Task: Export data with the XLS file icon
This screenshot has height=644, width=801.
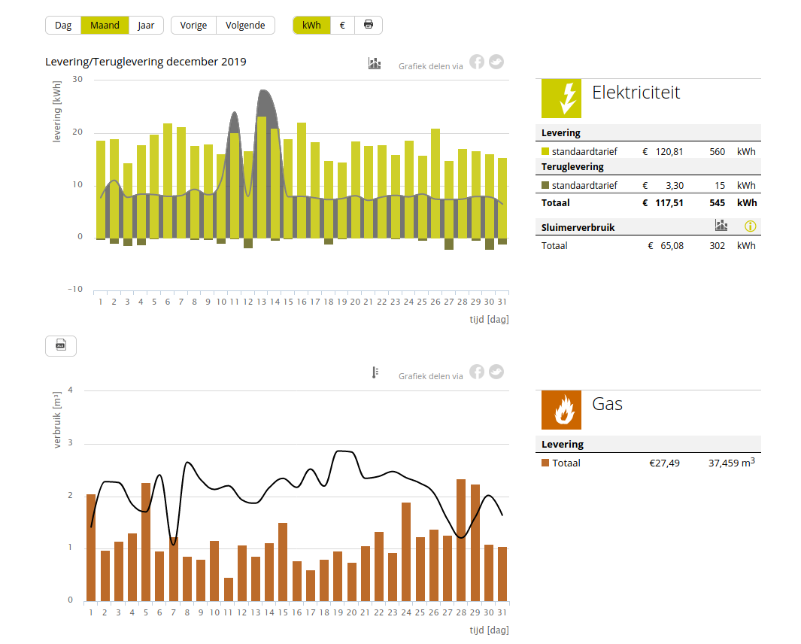Action: click(x=61, y=345)
